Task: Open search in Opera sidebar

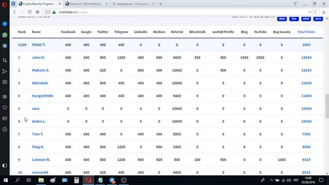Action: click(5, 61)
